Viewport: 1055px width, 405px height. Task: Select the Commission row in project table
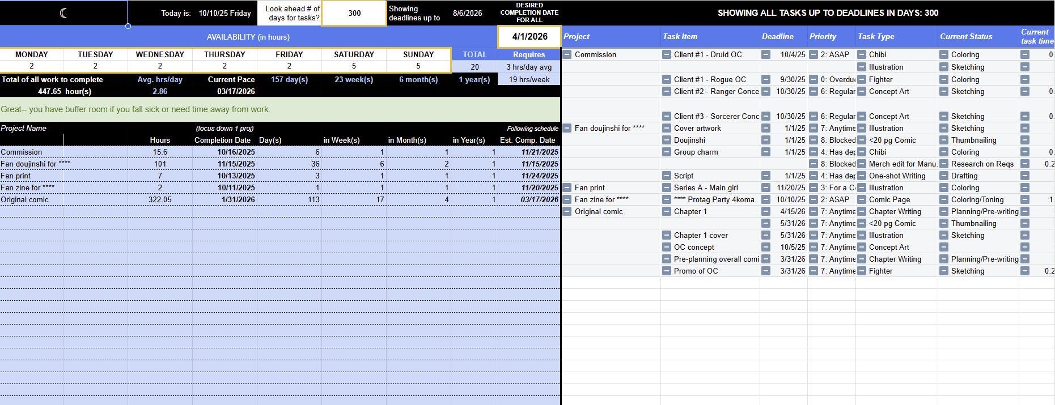pos(280,152)
